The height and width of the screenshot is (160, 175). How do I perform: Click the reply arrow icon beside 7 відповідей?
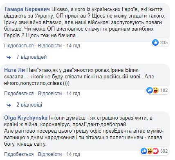9,57
